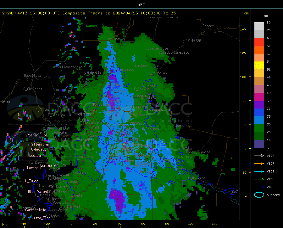The width and height of the screenshot is (283, 228).
Task: Click the E_1-736 map label
Action: click(x=194, y=41)
